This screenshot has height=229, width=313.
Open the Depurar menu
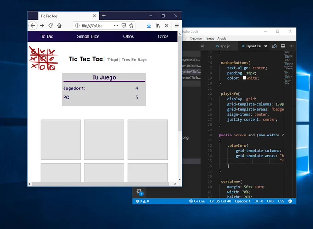tap(196, 38)
